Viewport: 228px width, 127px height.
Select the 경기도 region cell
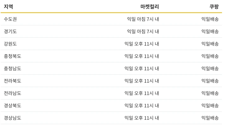click(x=10, y=31)
